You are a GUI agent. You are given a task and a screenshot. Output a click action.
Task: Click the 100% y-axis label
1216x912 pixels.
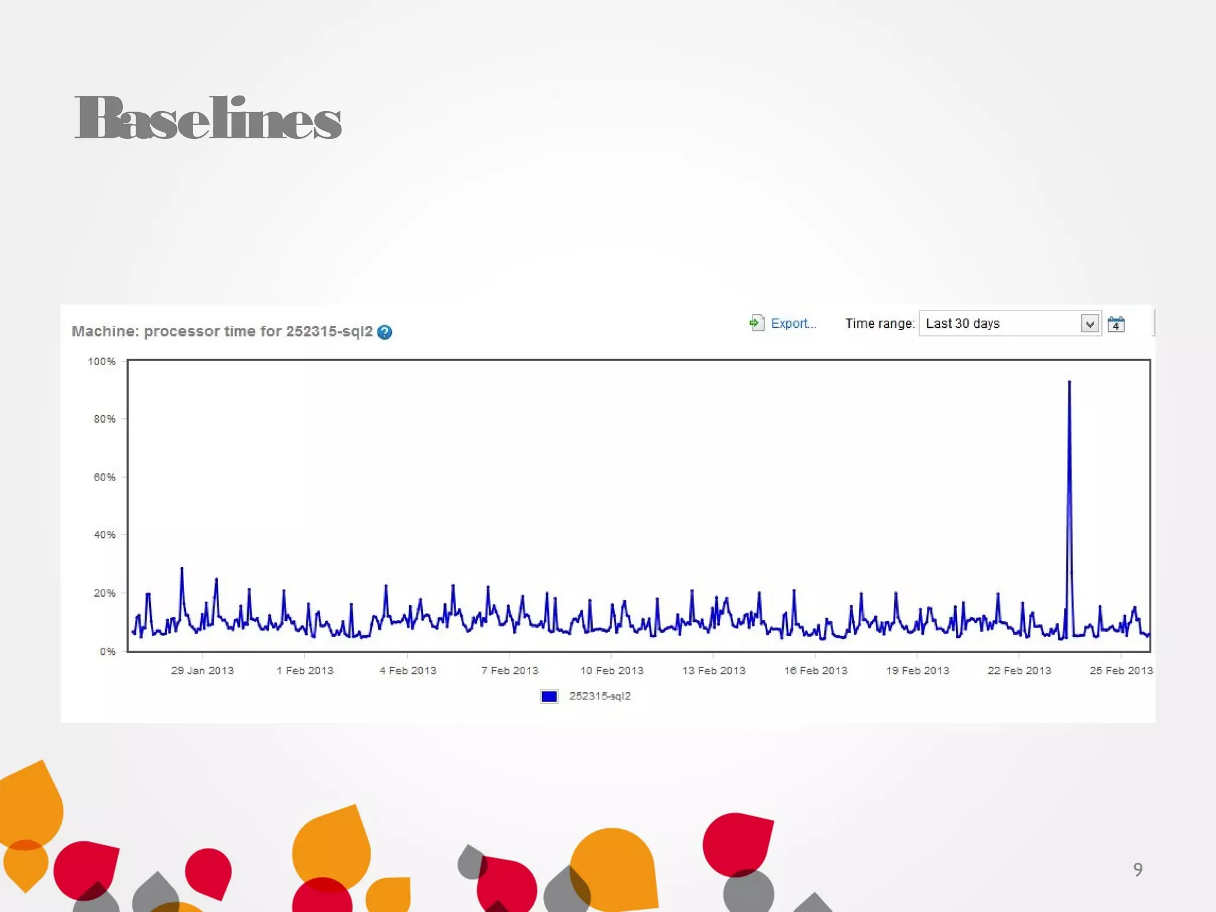pos(102,362)
